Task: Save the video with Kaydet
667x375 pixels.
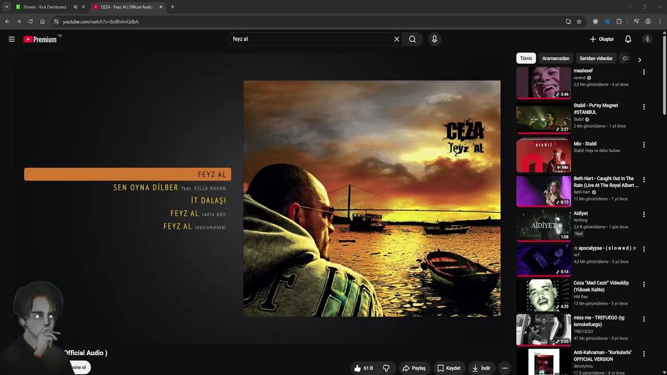Action: (449, 368)
